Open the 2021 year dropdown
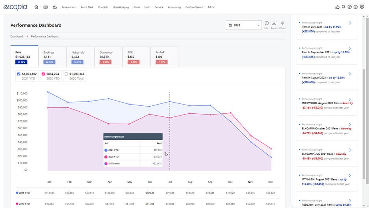The image size is (369, 208). pos(244,25)
